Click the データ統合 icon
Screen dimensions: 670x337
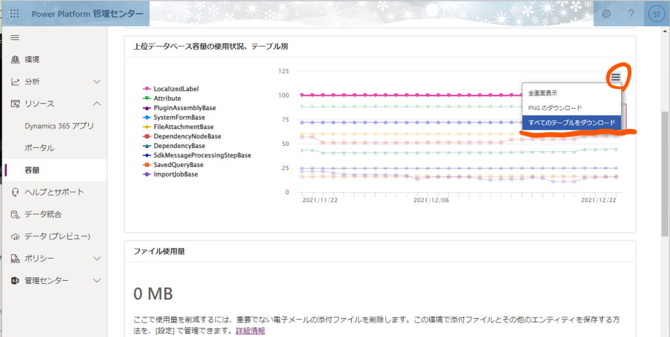pos(15,215)
